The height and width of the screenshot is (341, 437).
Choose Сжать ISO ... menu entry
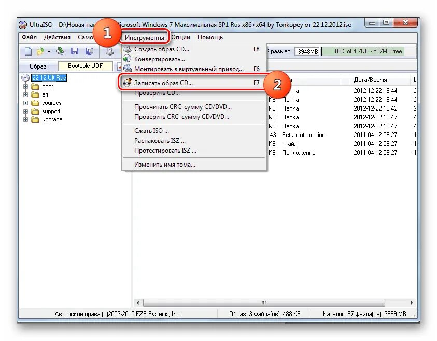(194, 131)
